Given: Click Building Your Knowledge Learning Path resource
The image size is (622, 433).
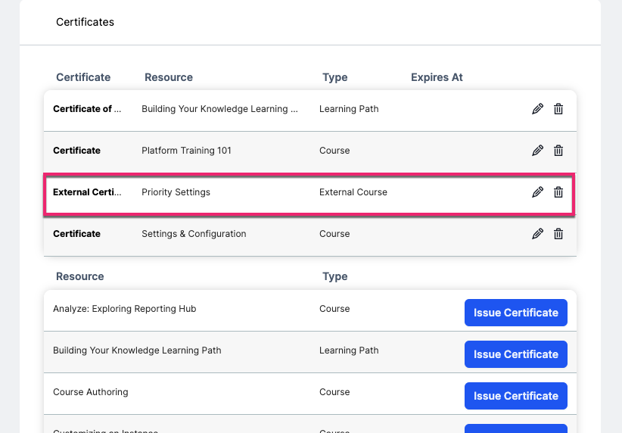Looking at the screenshot, I should pyautogui.click(x=137, y=350).
